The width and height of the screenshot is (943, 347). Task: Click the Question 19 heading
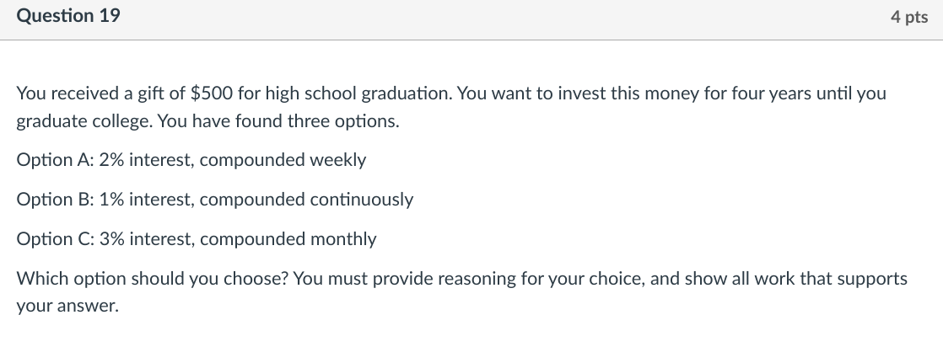coord(68,16)
